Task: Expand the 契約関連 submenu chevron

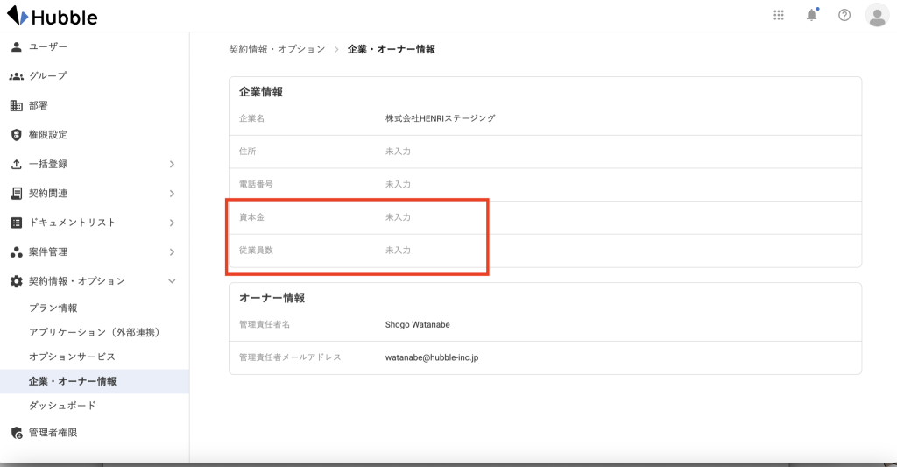Action: [172, 194]
